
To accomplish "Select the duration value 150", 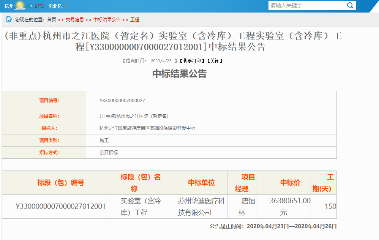I will (x=330, y=207).
